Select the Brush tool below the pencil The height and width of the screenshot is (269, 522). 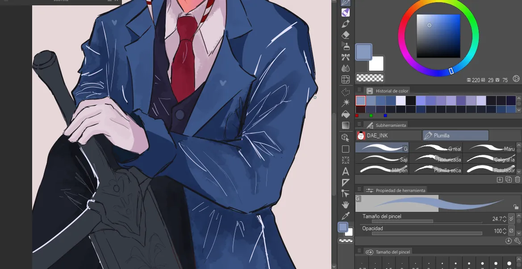(x=346, y=24)
